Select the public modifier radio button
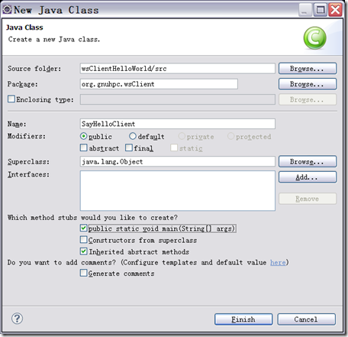348x337 pixels. point(83,136)
